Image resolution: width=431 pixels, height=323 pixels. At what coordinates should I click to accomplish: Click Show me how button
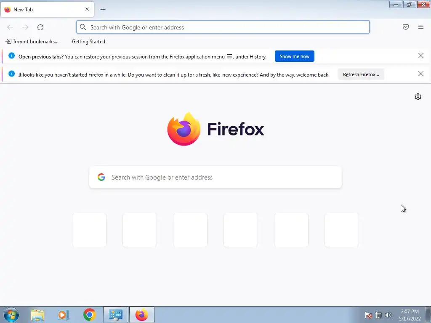coord(294,56)
